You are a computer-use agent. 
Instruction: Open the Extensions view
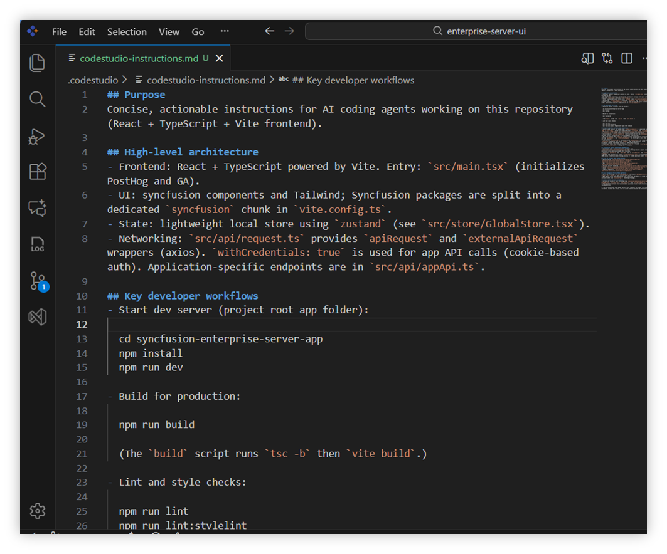[37, 172]
